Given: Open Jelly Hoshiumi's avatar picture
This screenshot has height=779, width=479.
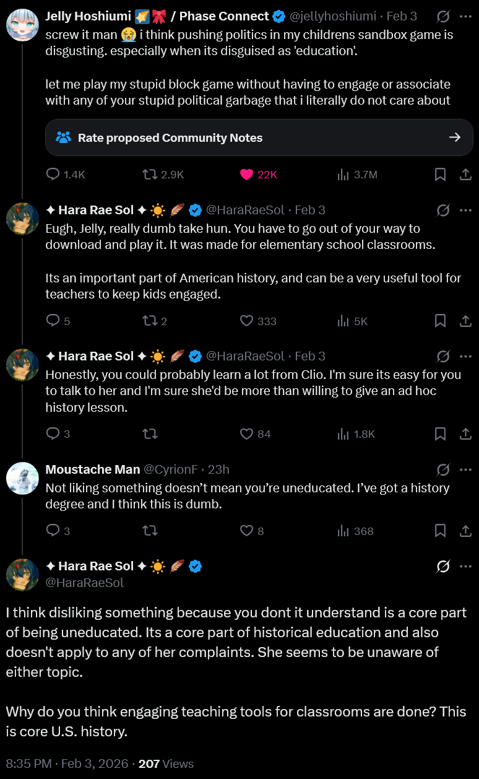Looking at the screenshot, I should [x=22, y=25].
